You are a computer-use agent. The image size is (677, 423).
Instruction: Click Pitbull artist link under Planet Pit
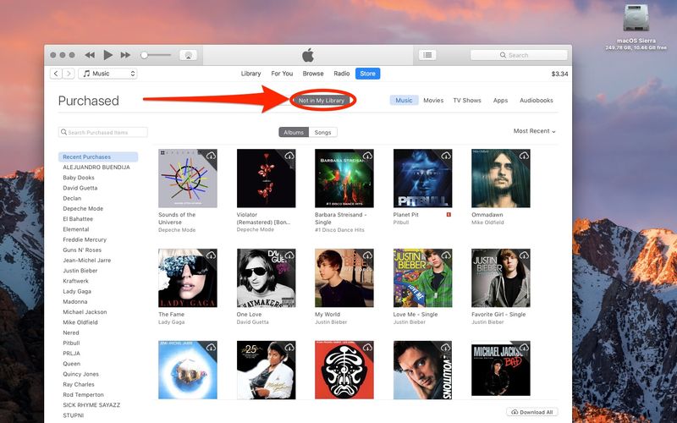(400, 222)
